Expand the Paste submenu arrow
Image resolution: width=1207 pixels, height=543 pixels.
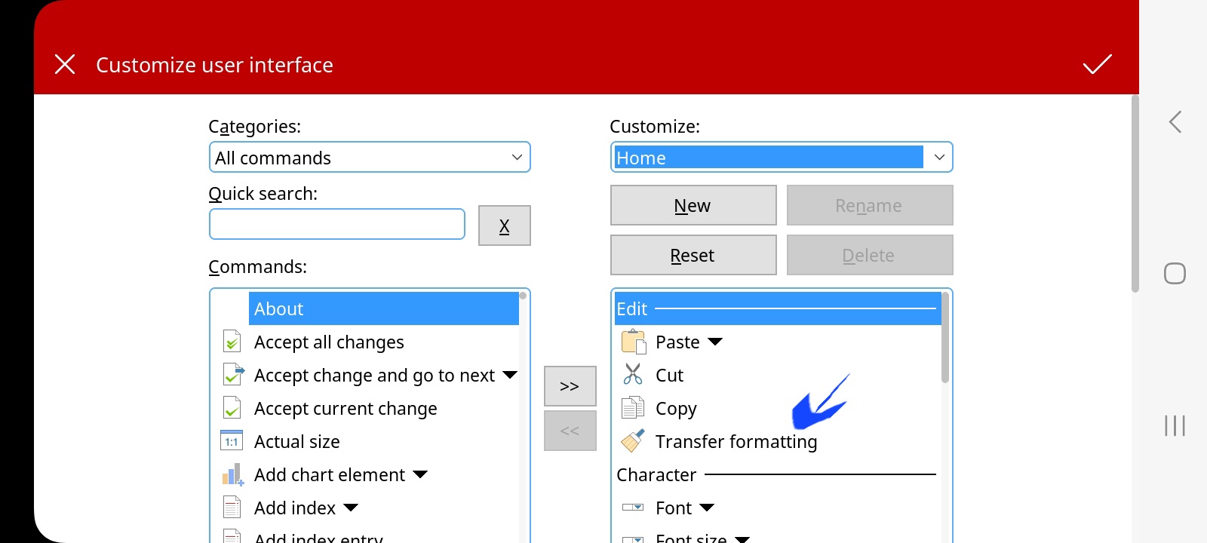715,342
